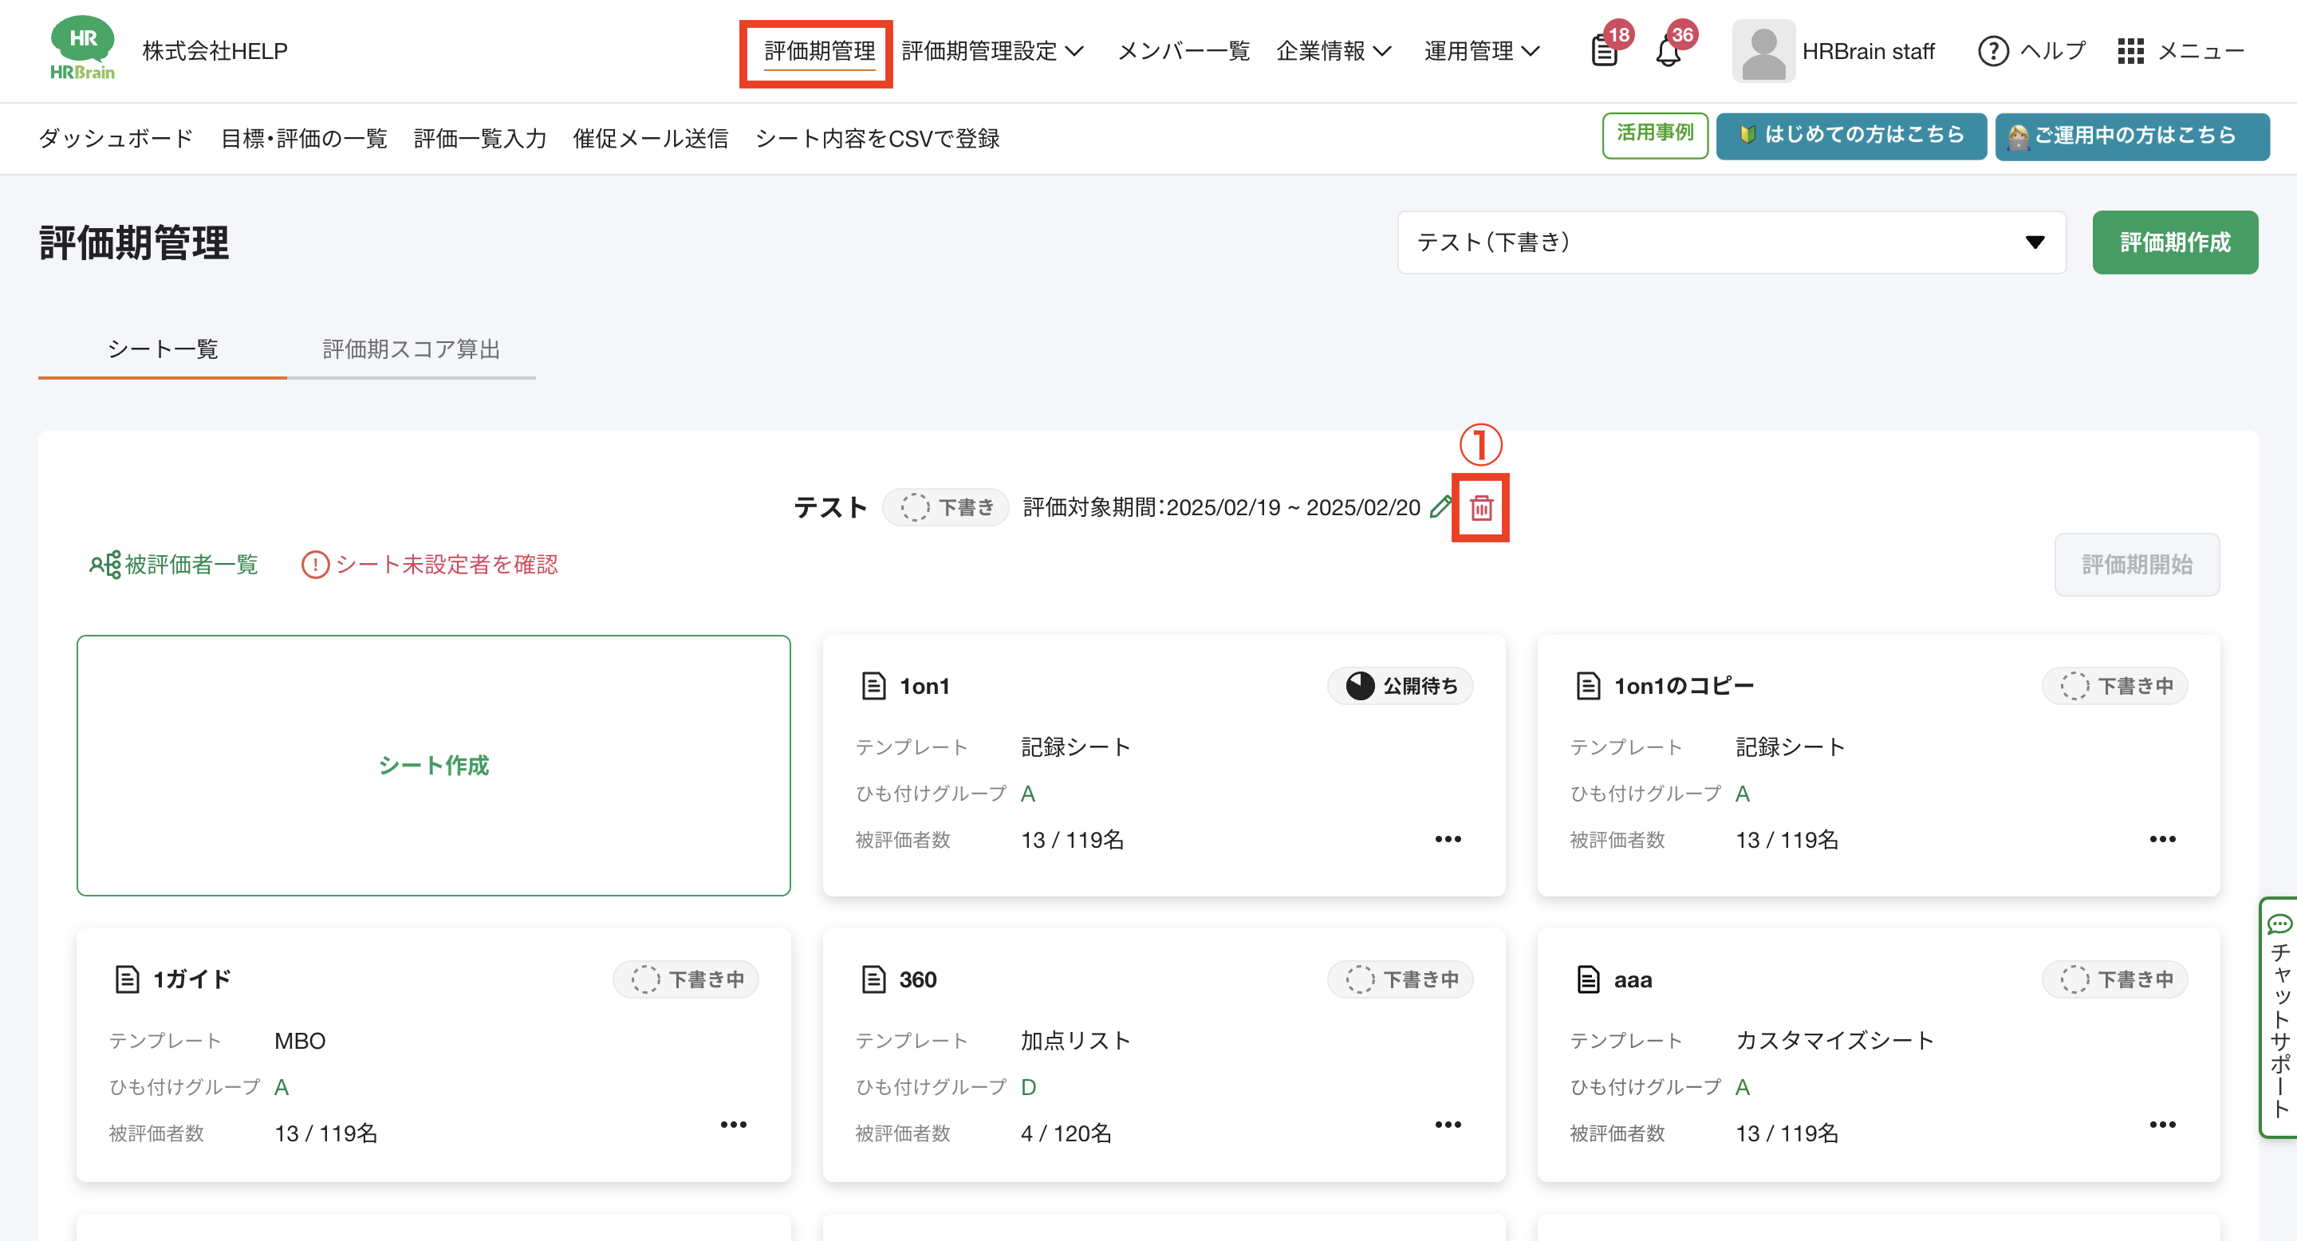This screenshot has width=2297, height=1241.
Task: Click the 評価対象期間 date range text
Action: pos(1221,507)
